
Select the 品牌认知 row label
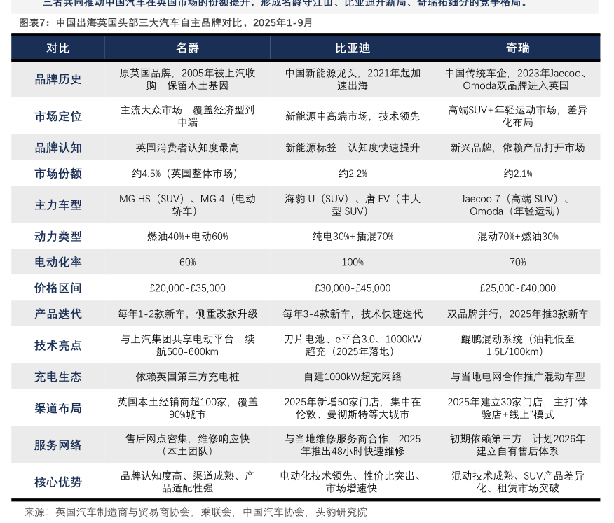click(x=58, y=148)
